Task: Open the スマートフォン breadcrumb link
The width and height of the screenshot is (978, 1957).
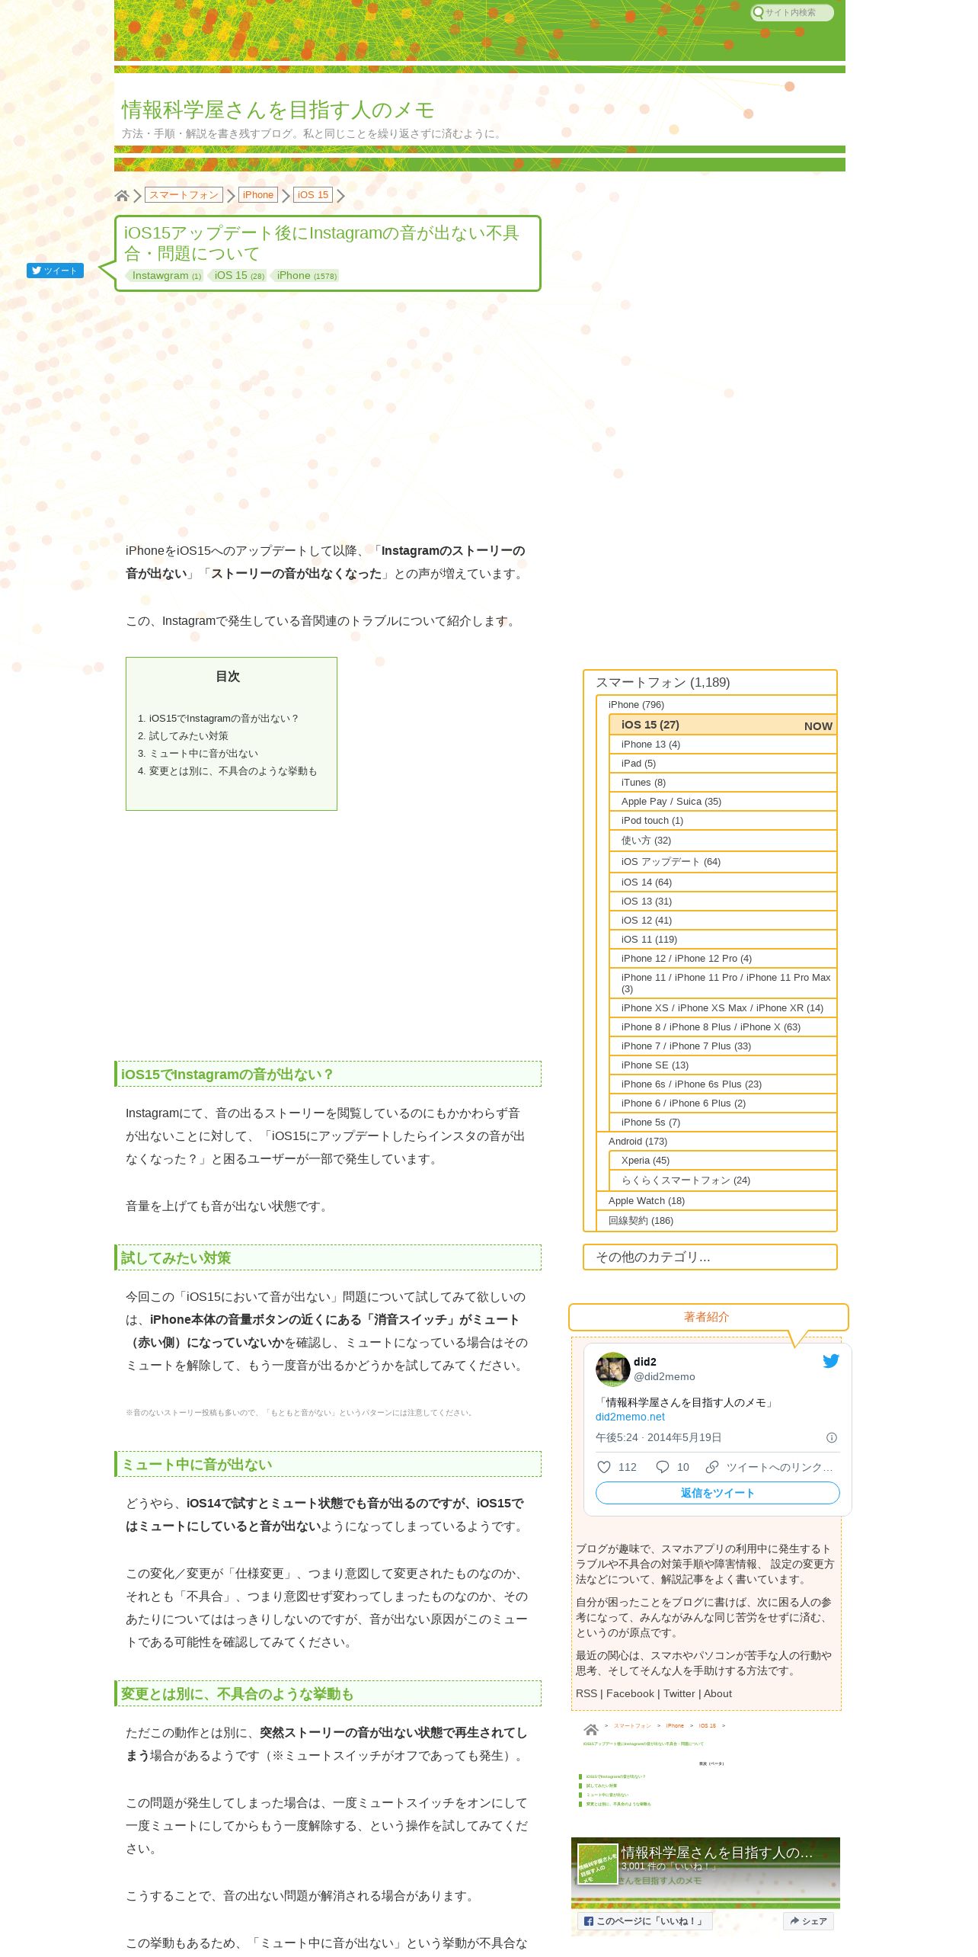Action: [184, 195]
